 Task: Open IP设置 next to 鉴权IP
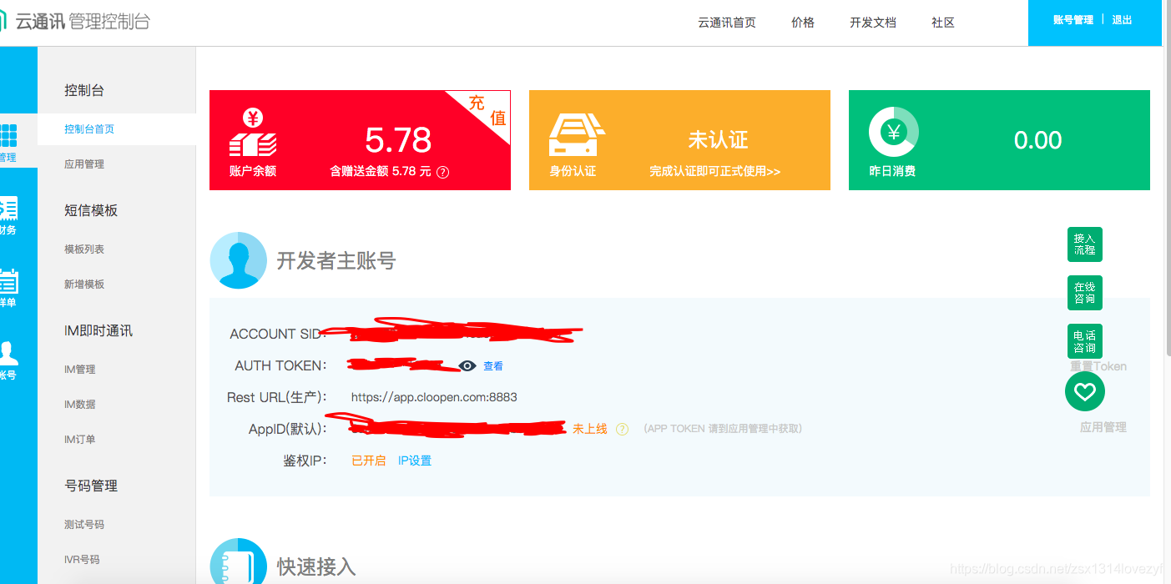coord(415,460)
